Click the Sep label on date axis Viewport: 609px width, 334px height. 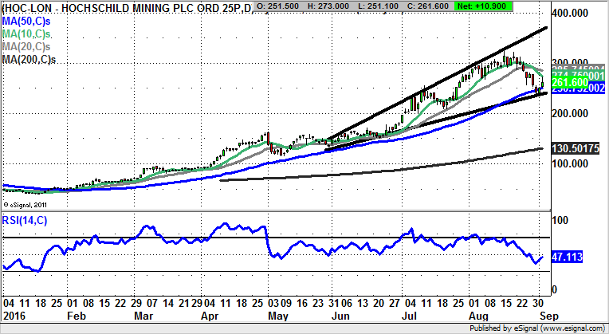pyautogui.click(x=542, y=314)
